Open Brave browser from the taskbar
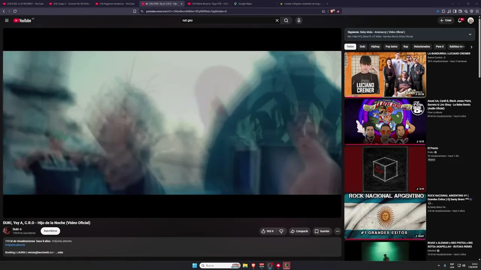This screenshot has width=481, height=270. [253, 265]
